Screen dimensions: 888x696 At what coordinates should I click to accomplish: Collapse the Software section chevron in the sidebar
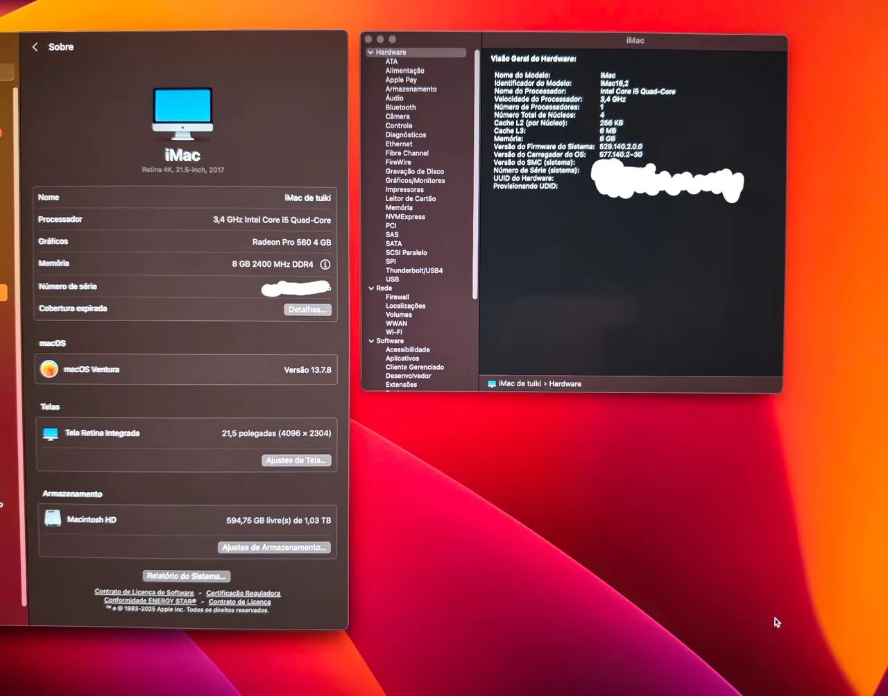point(371,341)
